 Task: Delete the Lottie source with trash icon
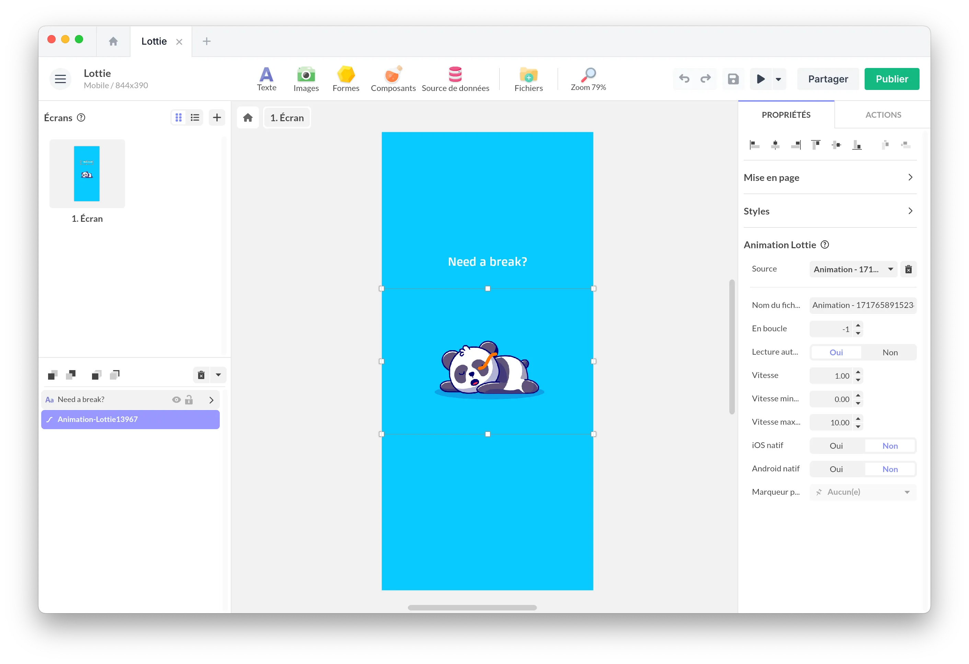coord(908,269)
